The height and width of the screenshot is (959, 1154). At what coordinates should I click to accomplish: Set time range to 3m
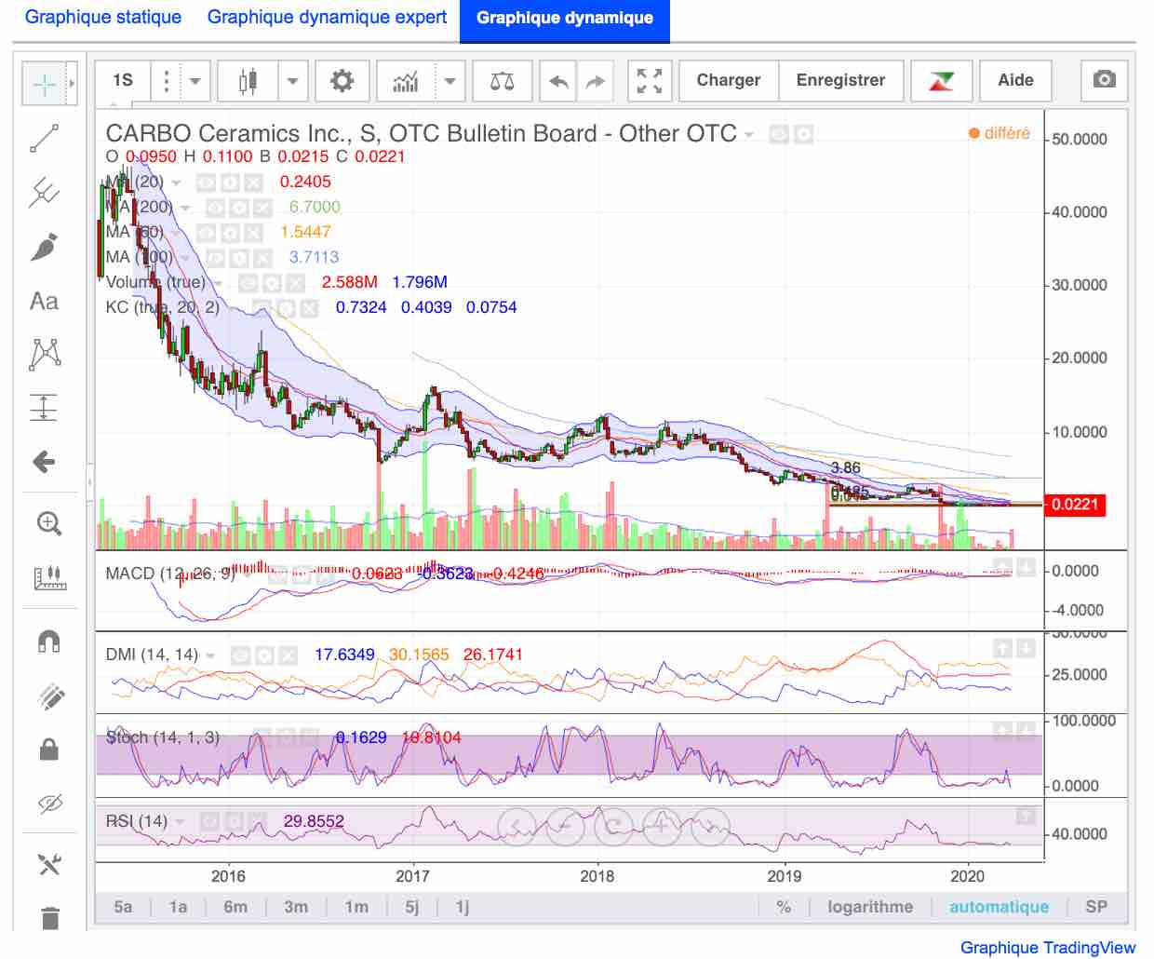pos(296,907)
